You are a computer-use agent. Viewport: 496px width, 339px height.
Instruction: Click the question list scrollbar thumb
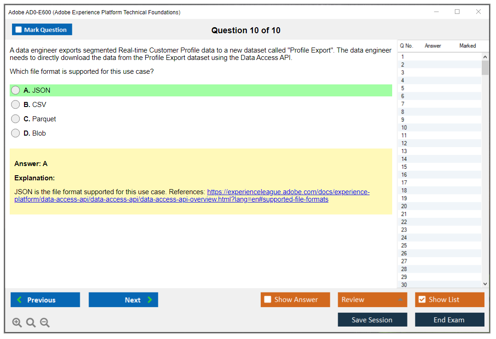coord(485,67)
